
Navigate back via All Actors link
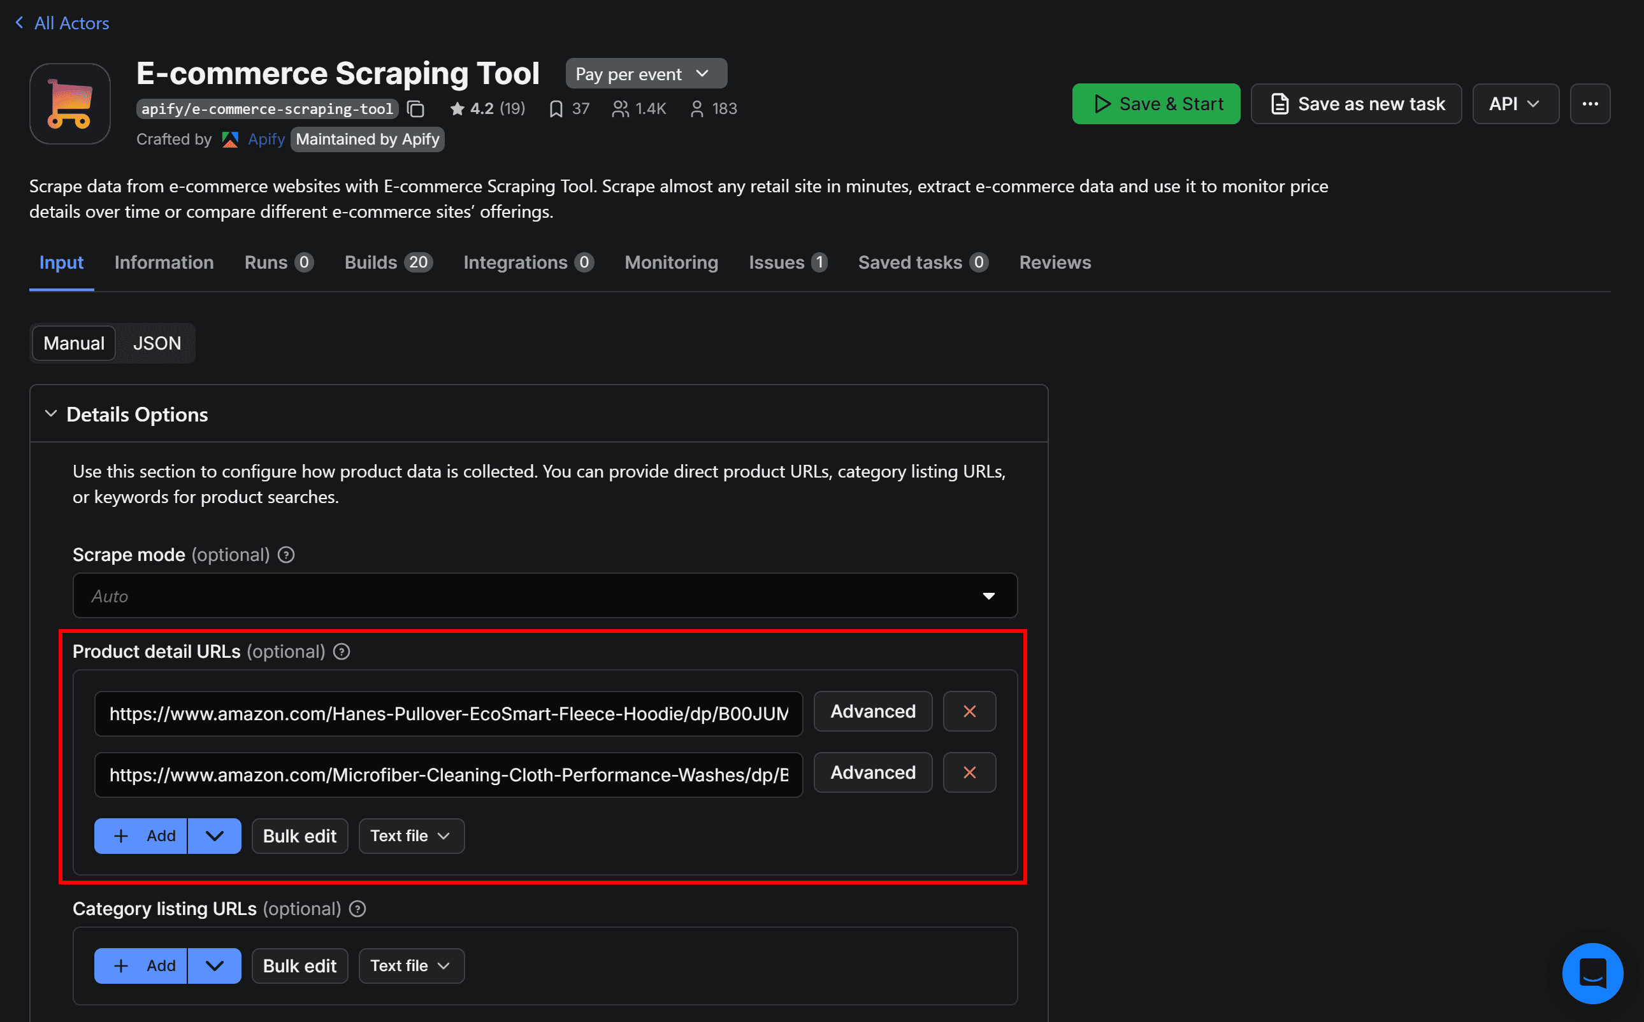click(62, 22)
